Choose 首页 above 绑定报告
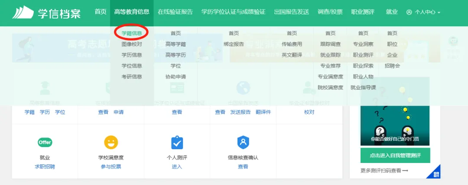This screenshot has height=185, width=468. coord(234,33)
